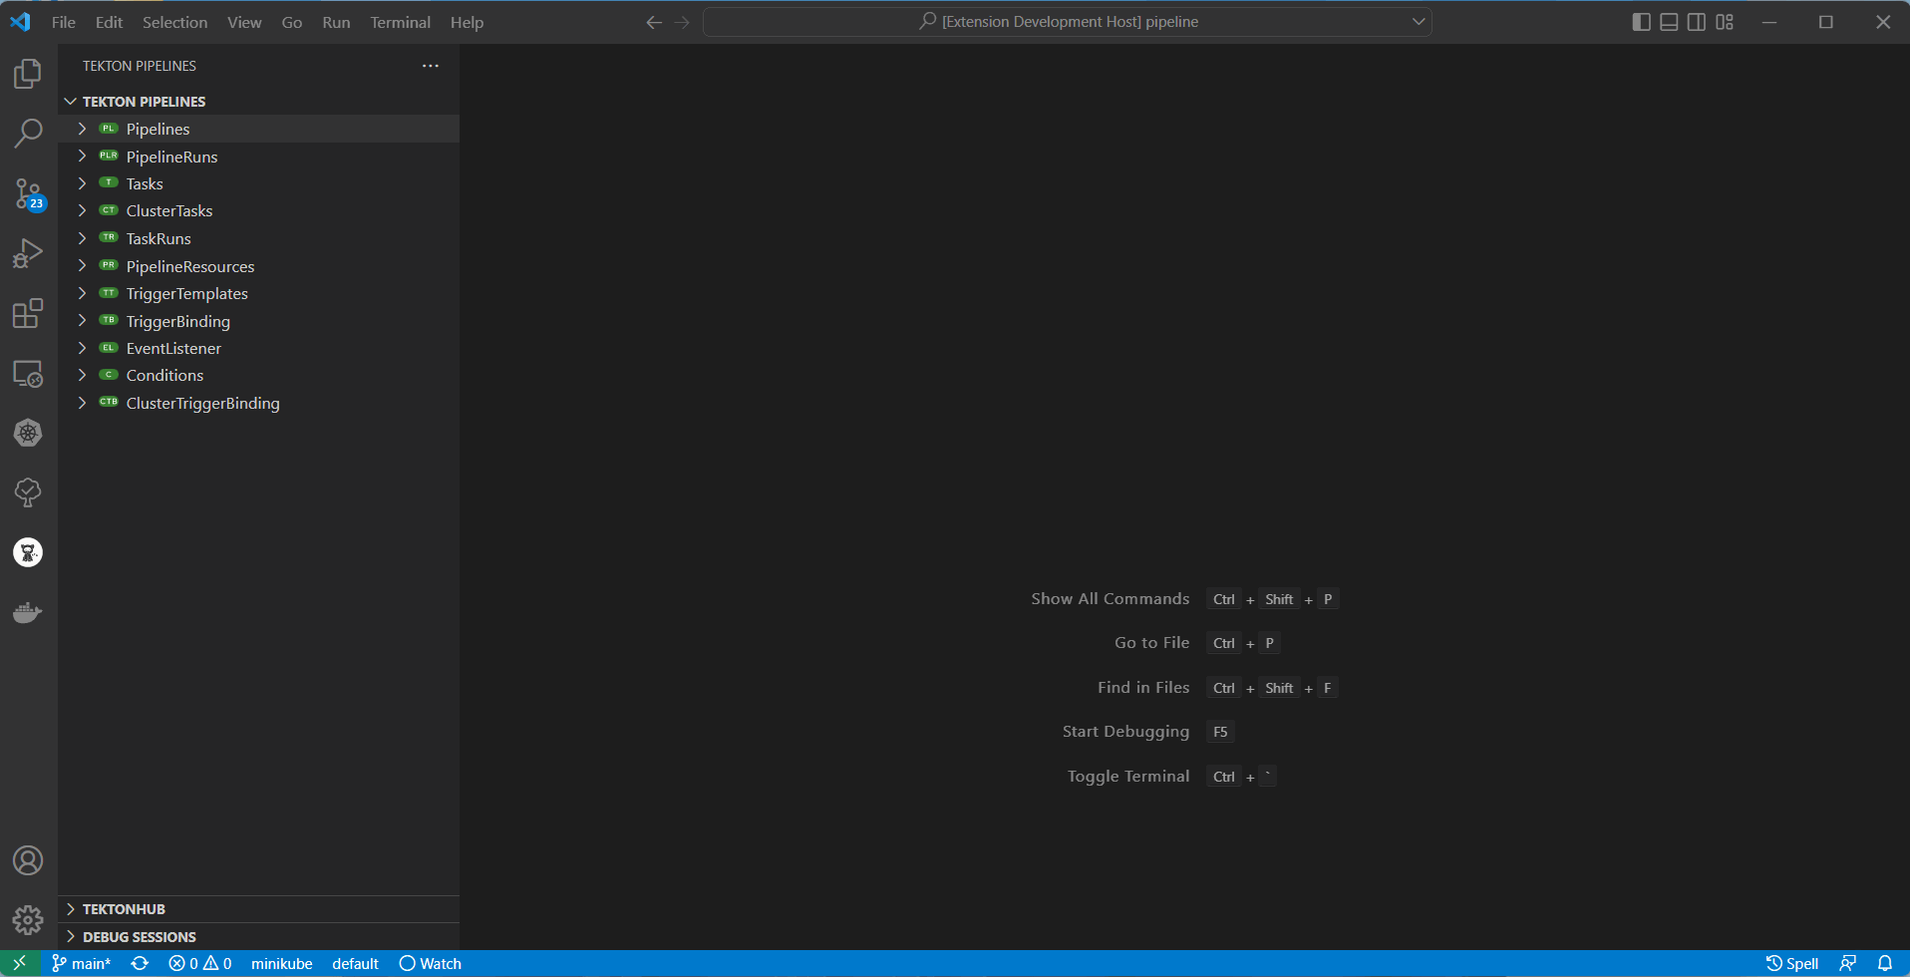Viewport: 1910px width, 977px height.
Task: Open command center dropdown arrow
Action: click(x=1418, y=22)
